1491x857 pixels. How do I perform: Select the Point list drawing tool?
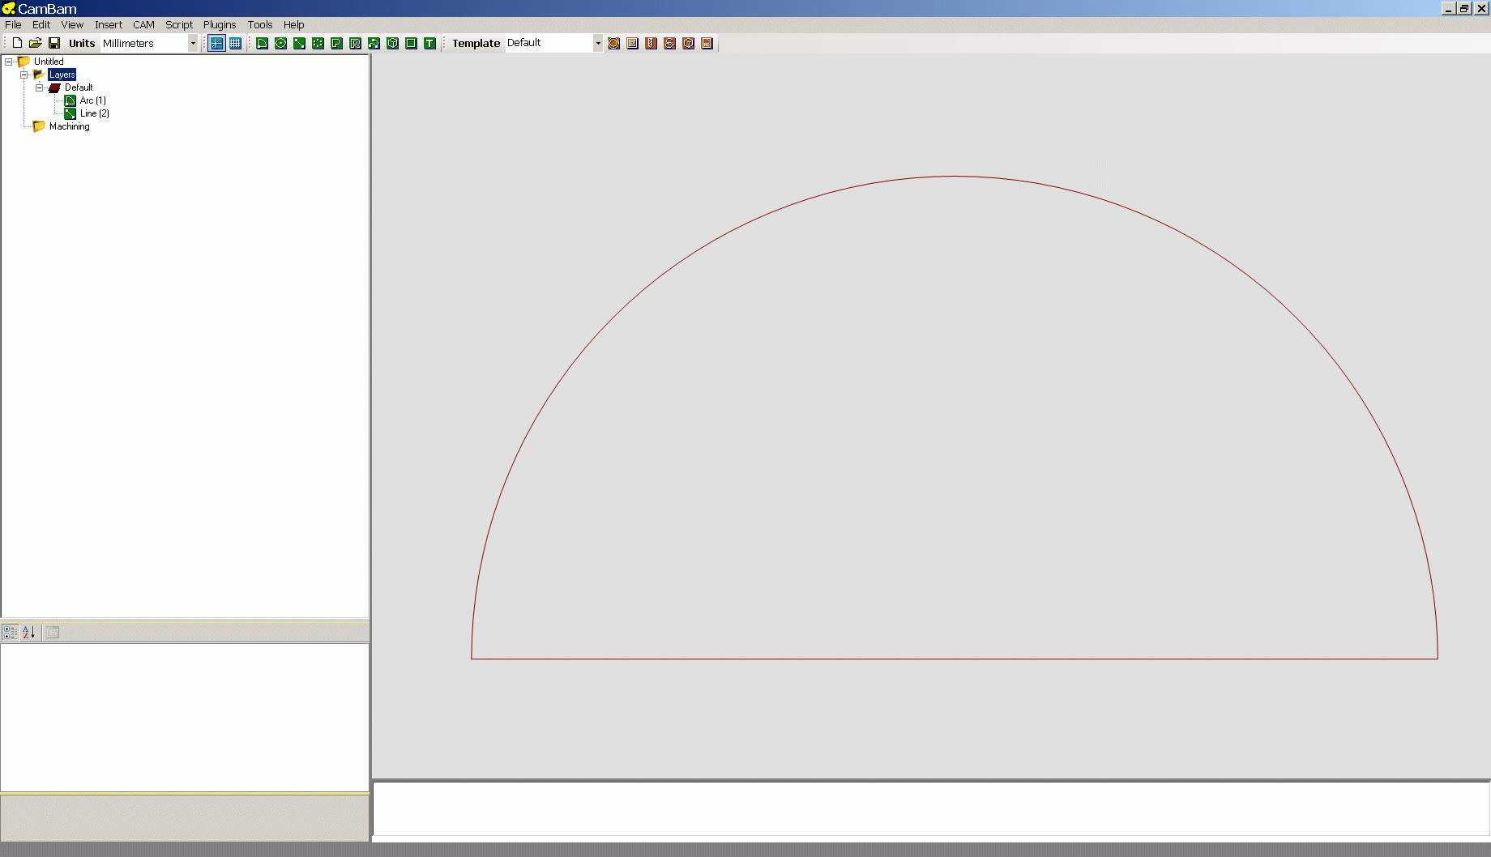(318, 43)
